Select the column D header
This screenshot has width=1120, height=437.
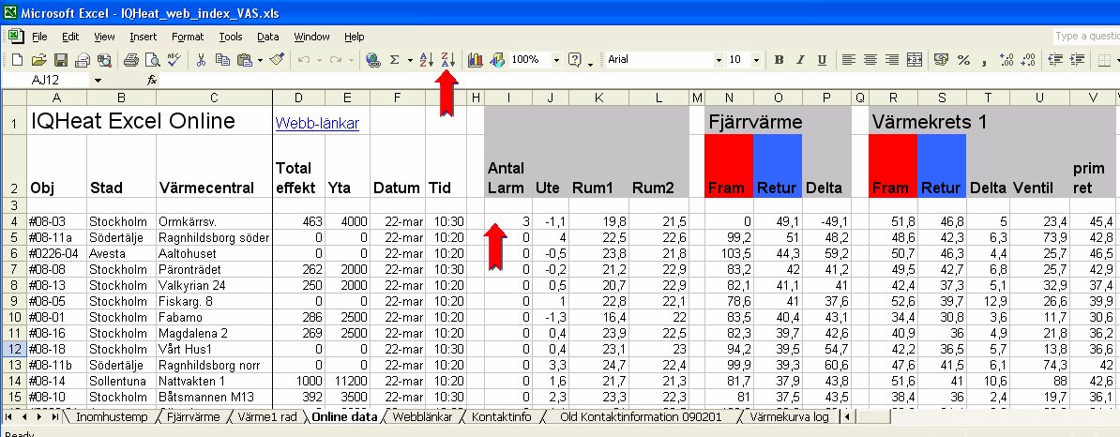click(298, 98)
